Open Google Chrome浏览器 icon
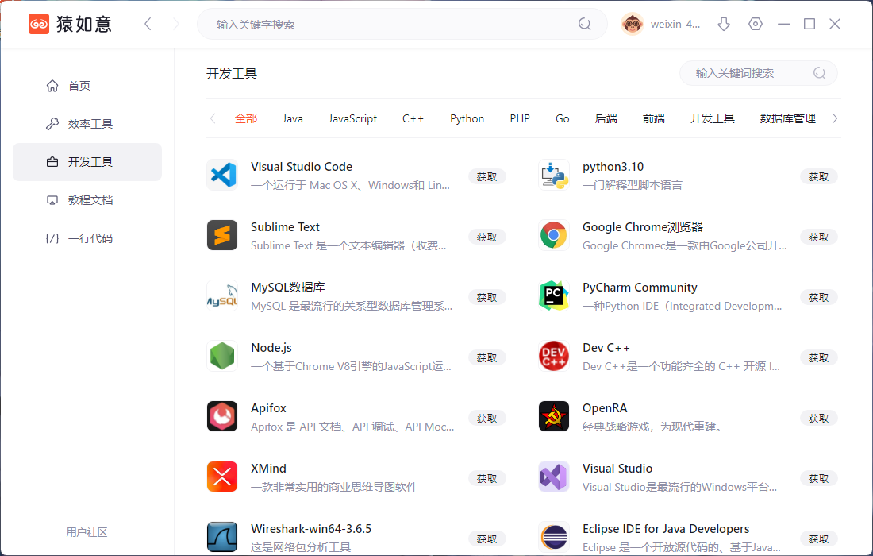The width and height of the screenshot is (873, 556). coord(553,236)
